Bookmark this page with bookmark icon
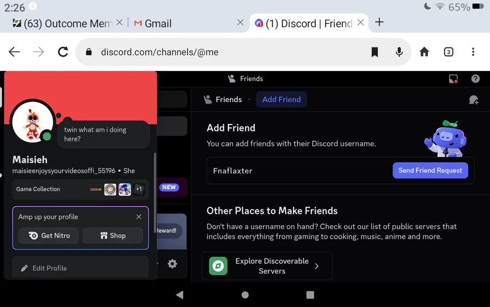The width and height of the screenshot is (490, 307). click(x=375, y=52)
